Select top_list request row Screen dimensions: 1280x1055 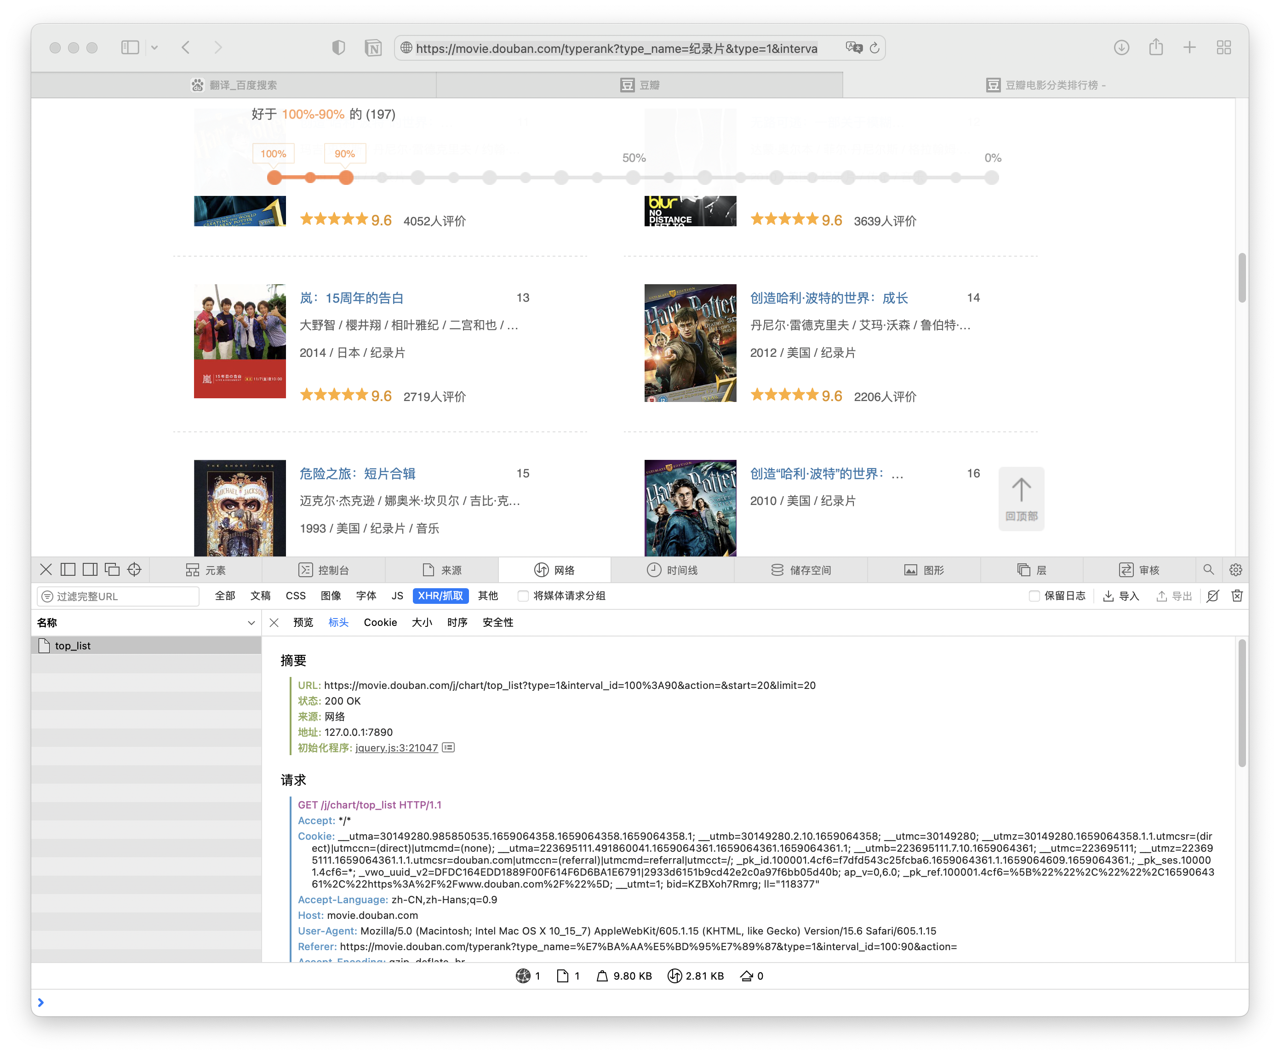(146, 645)
